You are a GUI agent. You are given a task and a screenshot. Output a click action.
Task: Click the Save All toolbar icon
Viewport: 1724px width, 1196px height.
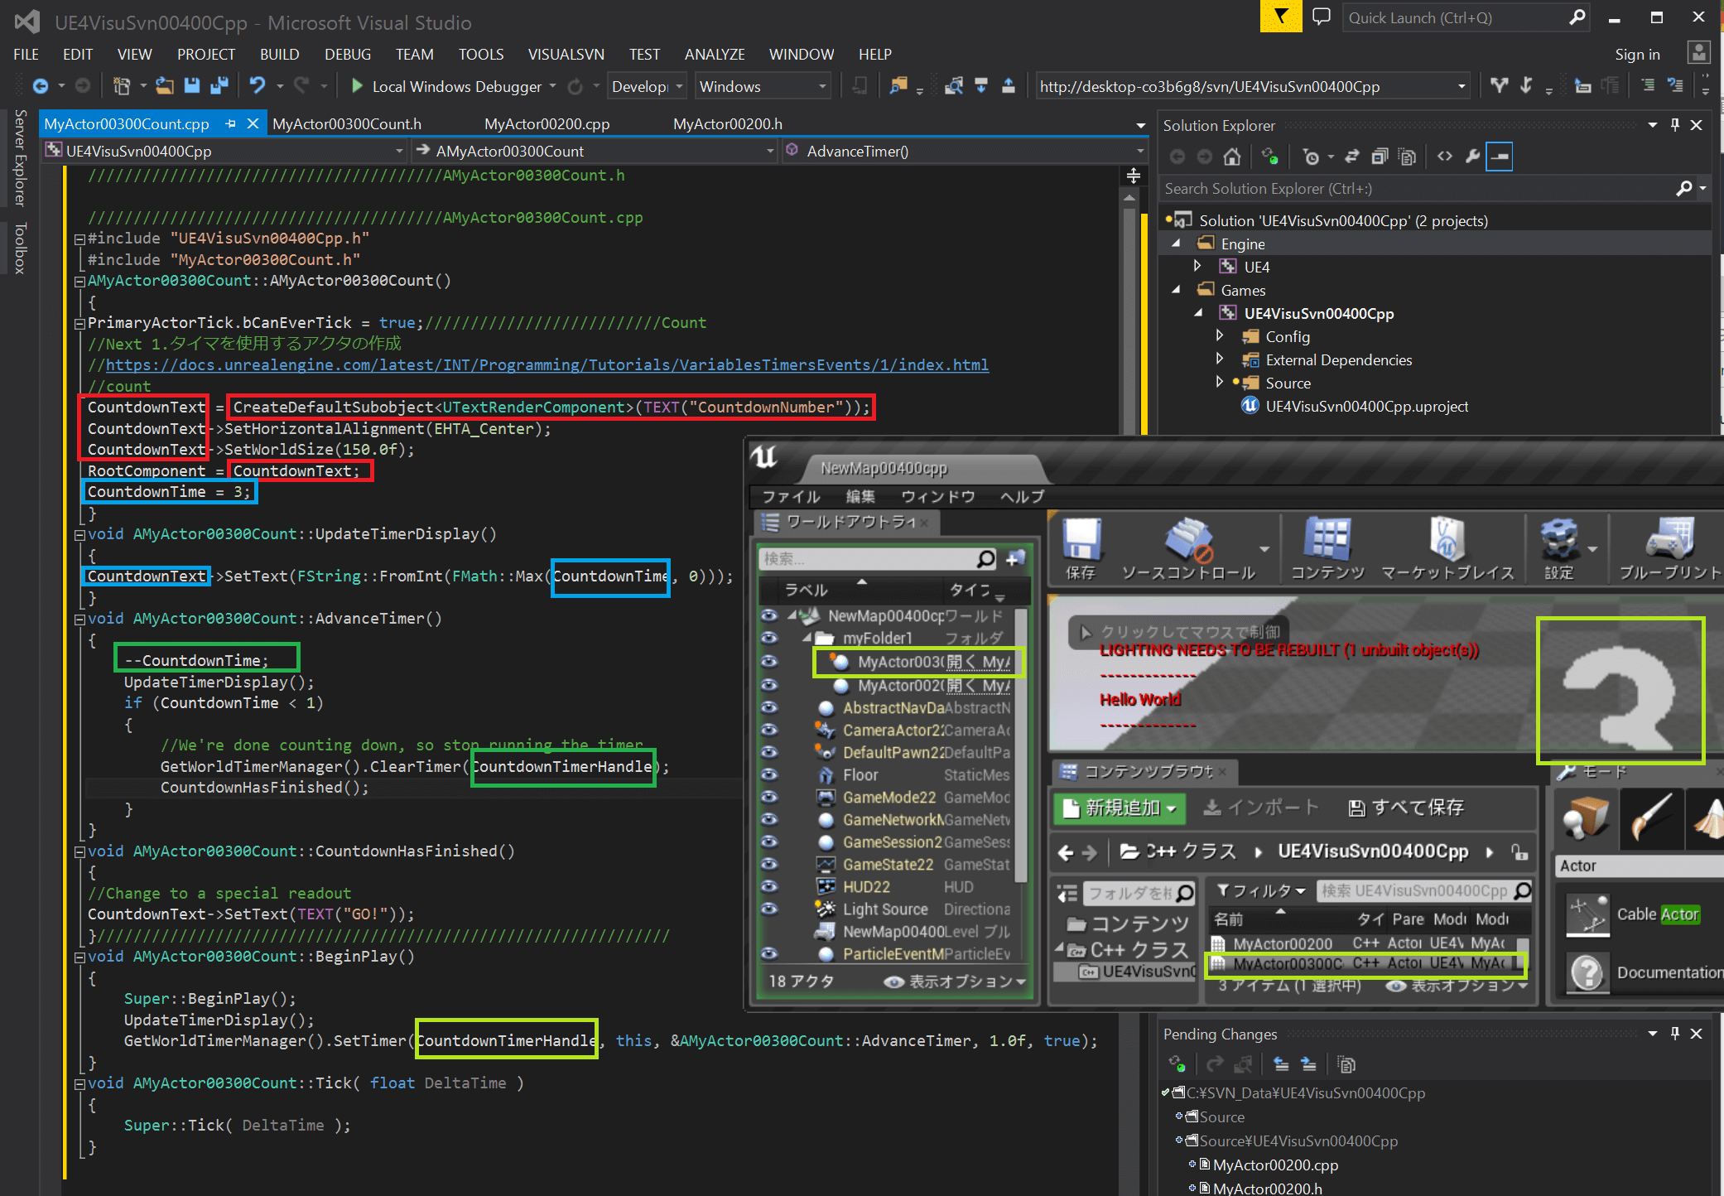tap(219, 86)
